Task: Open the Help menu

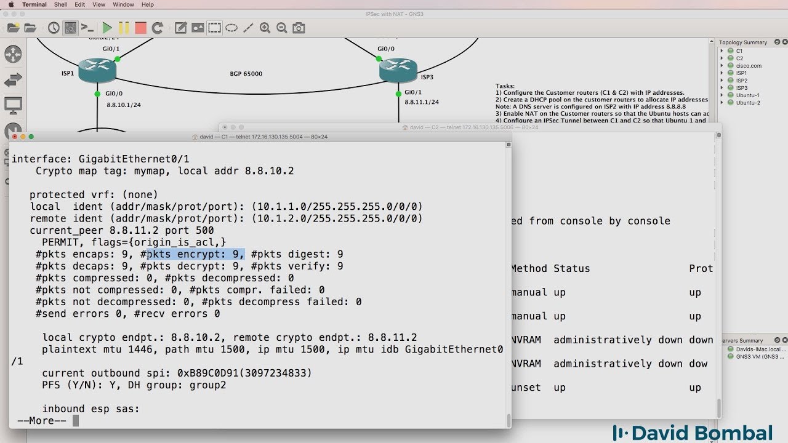Action: 148,4
